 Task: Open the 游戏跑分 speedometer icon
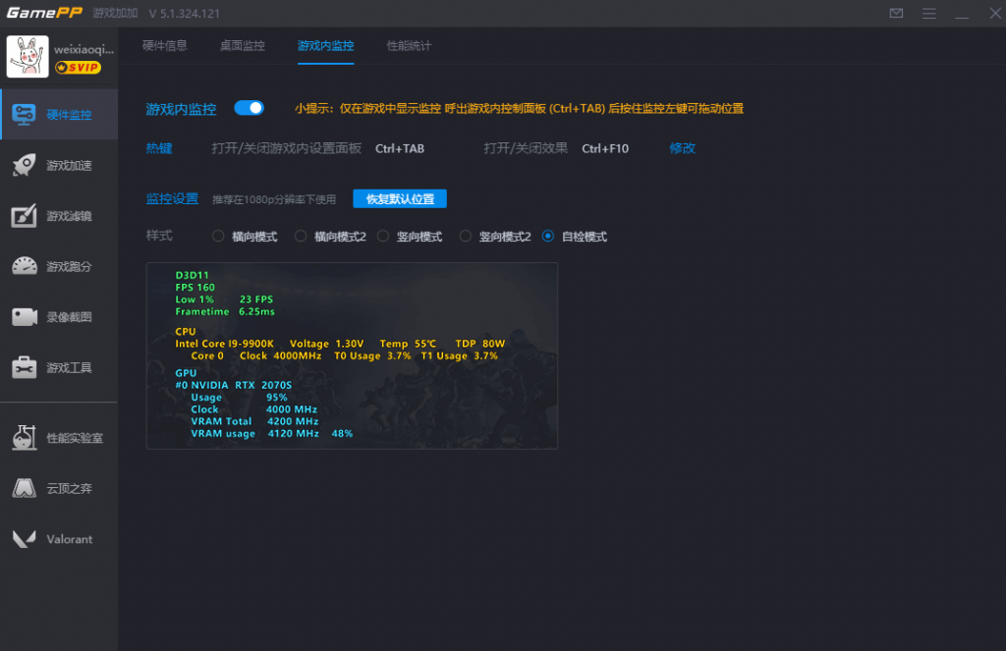pyautogui.click(x=24, y=266)
